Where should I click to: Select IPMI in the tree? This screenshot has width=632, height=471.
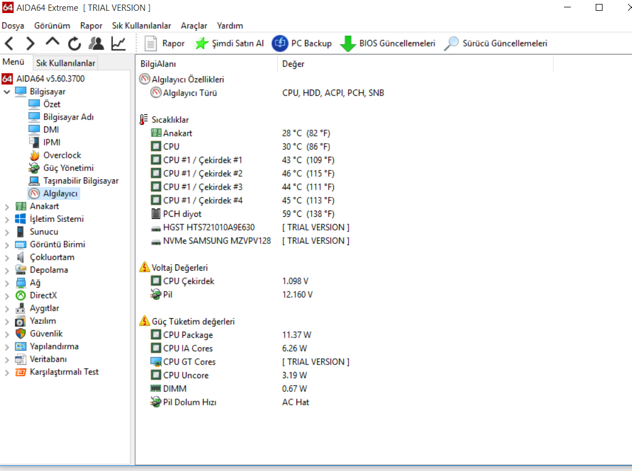pyautogui.click(x=52, y=143)
